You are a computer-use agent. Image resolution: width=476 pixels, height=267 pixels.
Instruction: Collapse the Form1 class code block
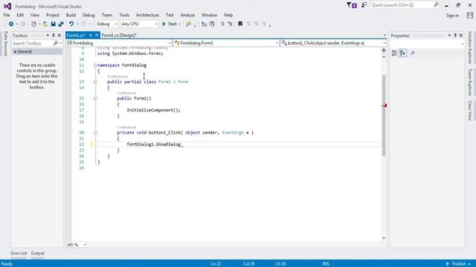(95, 82)
